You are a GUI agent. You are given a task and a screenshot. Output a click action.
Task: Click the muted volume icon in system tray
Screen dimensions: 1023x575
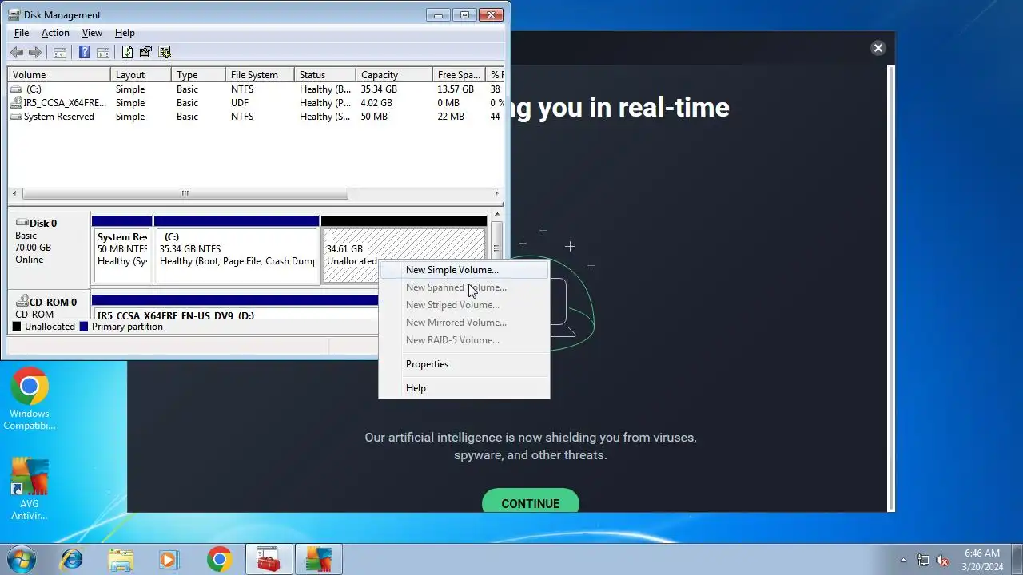point(942,560)
